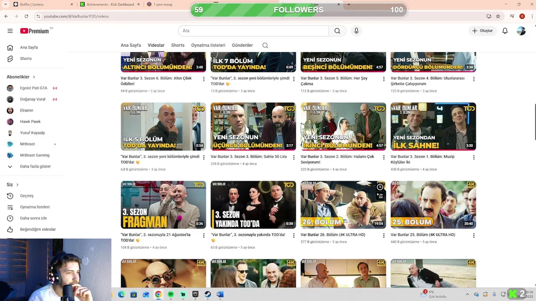The width and height of the screenshot is (536, 301).
Task: Open options menu for Sahte 50 Lira
Action: (x=294, y=157)
